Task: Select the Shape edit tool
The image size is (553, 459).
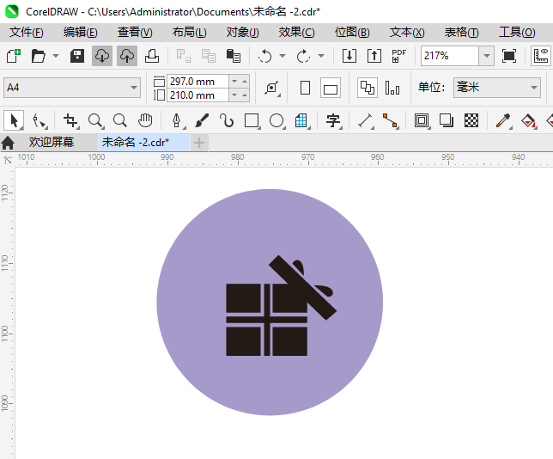Action: click(x=39, y=120)
